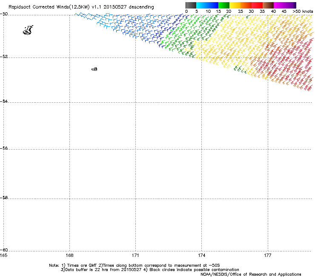Click the longitude label 174
The image size is (315, 277).
(x=201, y=255)
